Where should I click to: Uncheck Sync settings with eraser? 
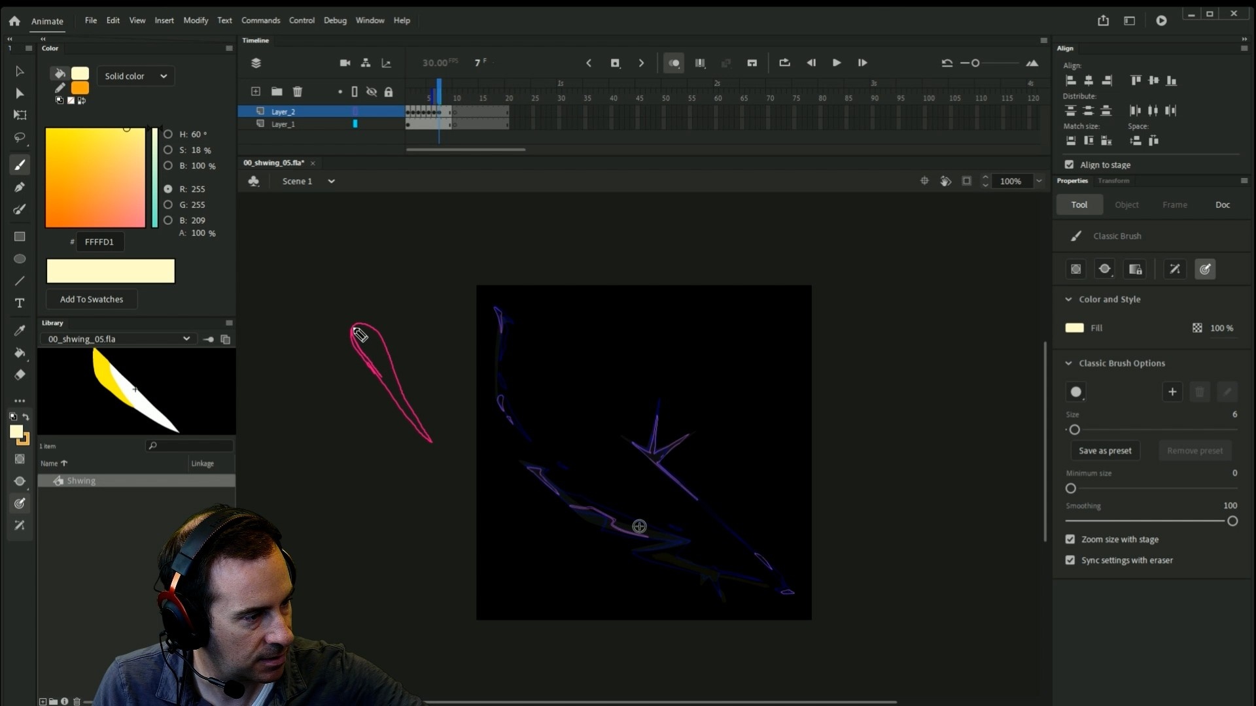pyautogui.click(x=1070, y=560)
